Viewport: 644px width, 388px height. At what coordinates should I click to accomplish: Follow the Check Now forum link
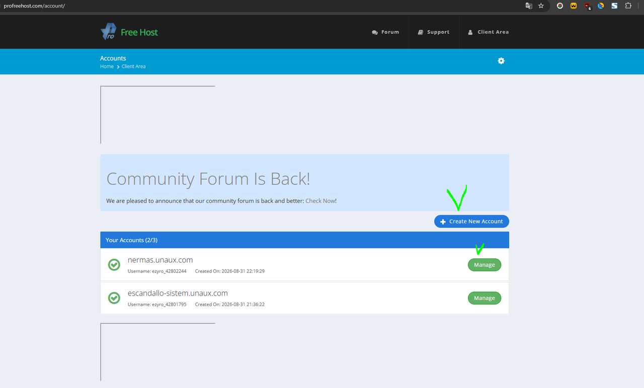click(320, 201)
